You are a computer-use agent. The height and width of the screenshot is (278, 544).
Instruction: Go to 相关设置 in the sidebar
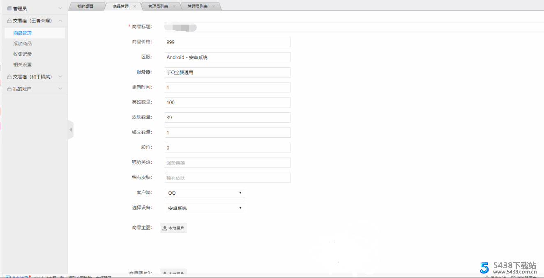coord(23,64)
